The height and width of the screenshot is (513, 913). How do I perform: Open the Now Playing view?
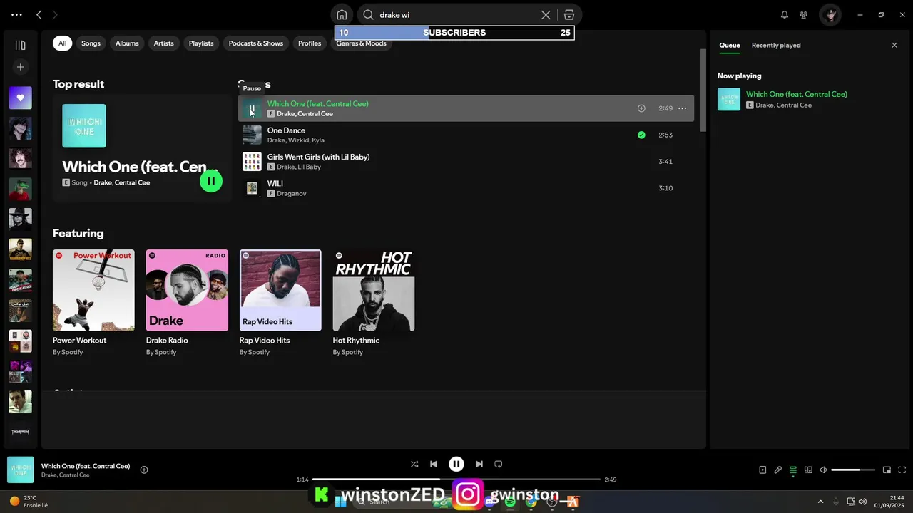762,470
